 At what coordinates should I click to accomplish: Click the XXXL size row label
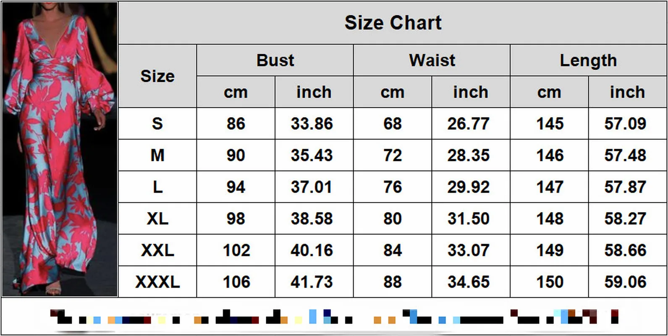coord(157,282)
